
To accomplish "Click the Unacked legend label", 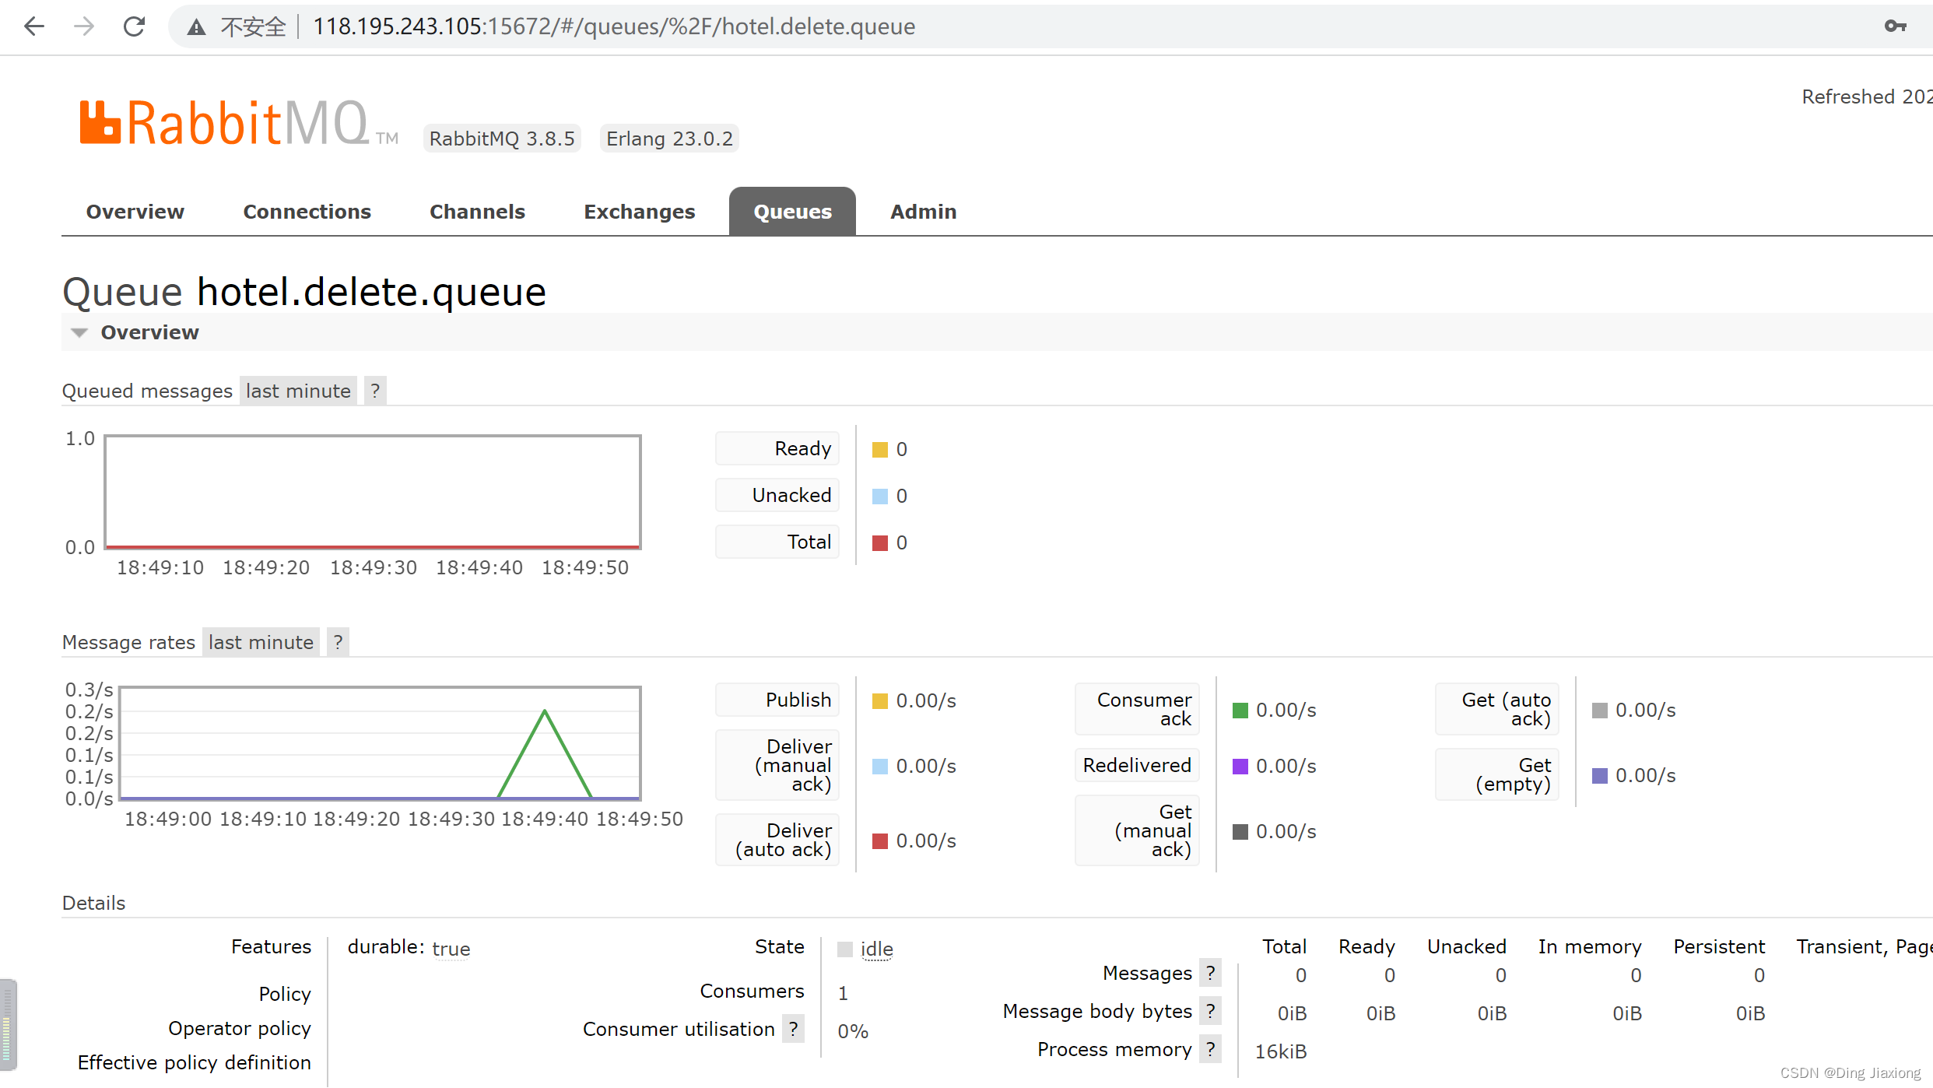I will click(x=777, y=495).
